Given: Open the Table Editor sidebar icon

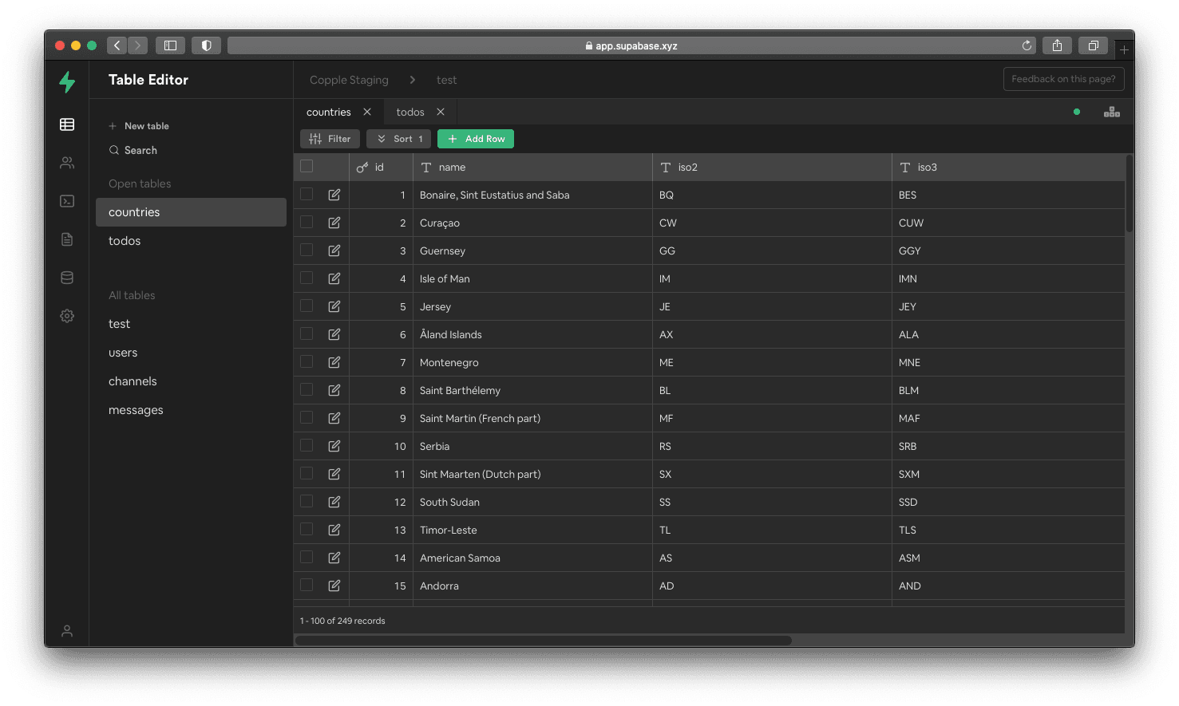Looking at the screenshot, I should click(x=67, y=124).
